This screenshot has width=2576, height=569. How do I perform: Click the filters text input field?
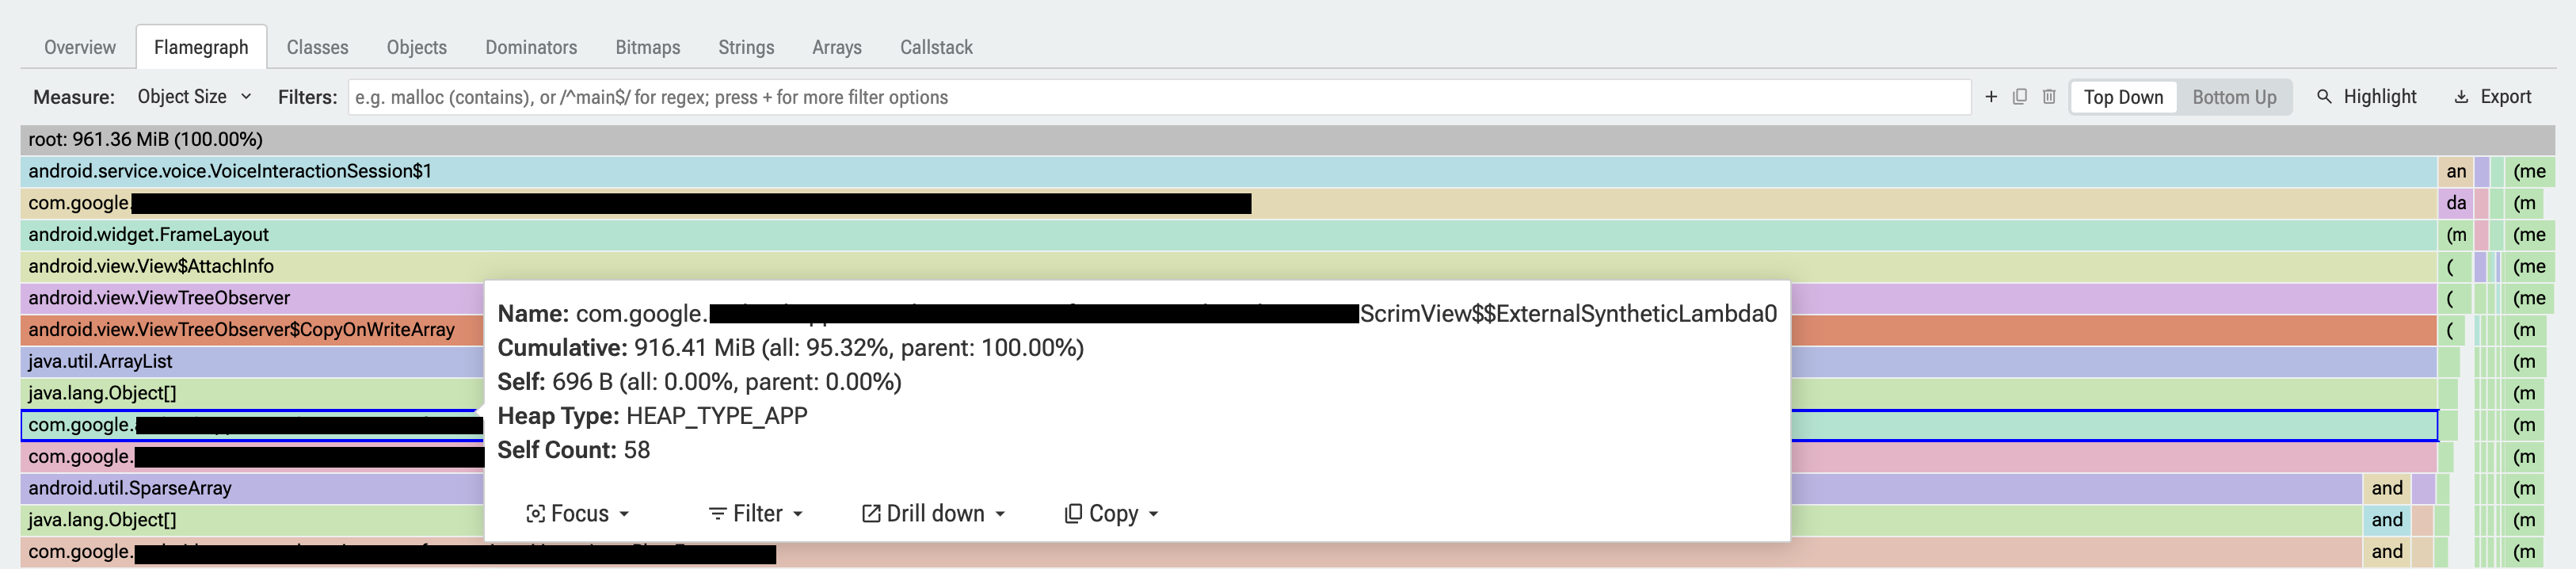(x=1159, y=97)
